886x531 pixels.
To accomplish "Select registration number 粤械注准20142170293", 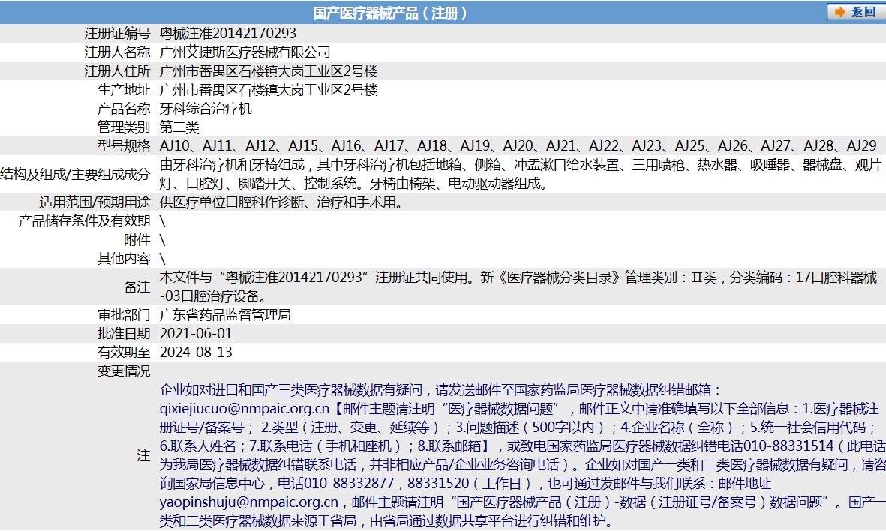I will tap(228, 33).
